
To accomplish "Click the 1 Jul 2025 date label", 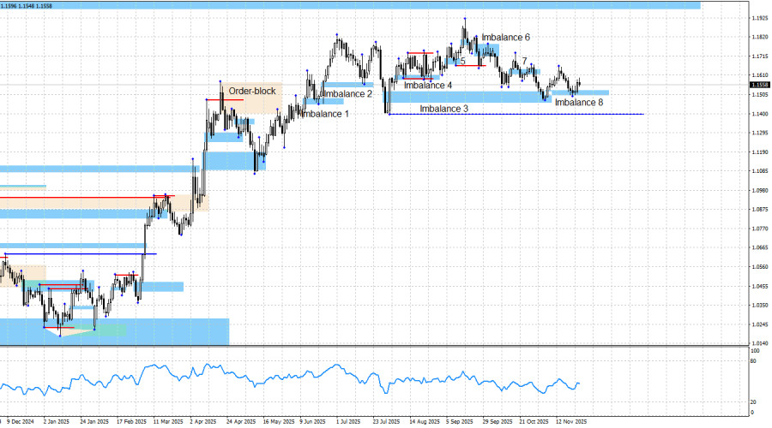I will click(348, 422).
